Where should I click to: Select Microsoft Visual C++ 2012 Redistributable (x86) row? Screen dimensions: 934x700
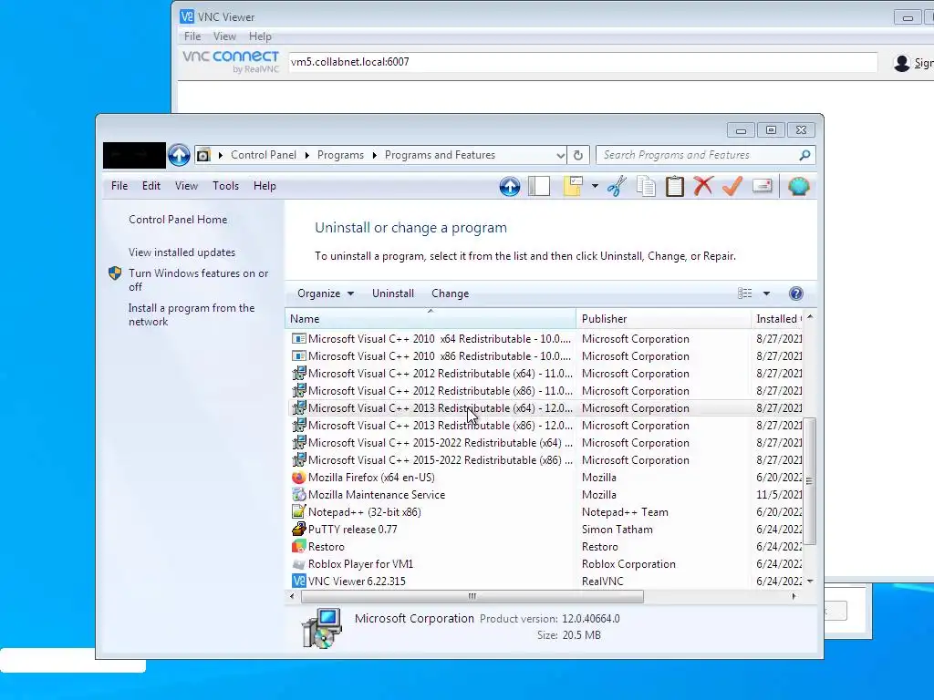point(545,390)
